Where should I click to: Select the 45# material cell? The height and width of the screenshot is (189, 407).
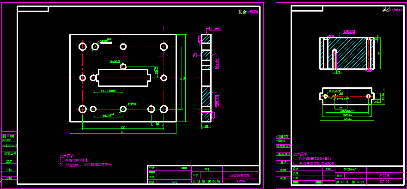[x=207, y=169]
